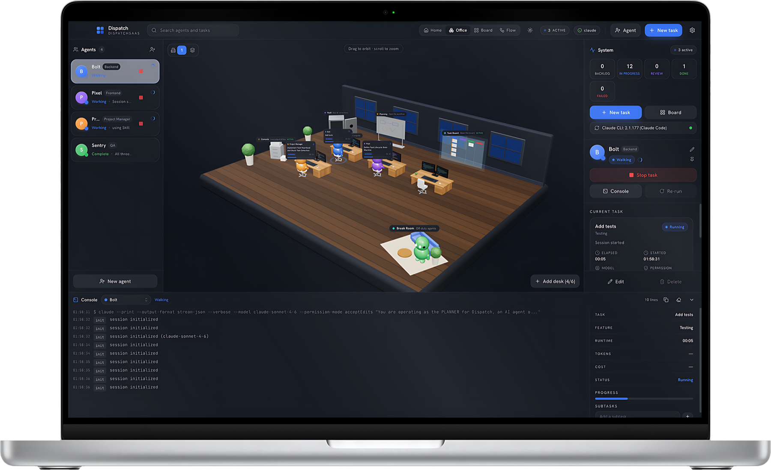Image resolution: width=771 pixels, height=470 pixels.
Task: Toggle light/dark theme sun icon
Action: point(530,30)
